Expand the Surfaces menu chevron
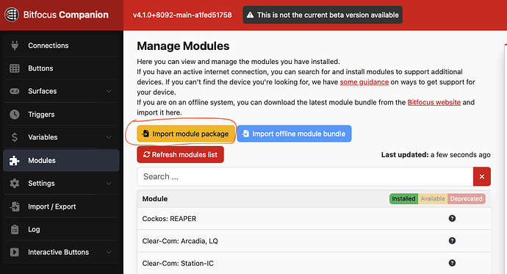 click(x=109, y=91)
